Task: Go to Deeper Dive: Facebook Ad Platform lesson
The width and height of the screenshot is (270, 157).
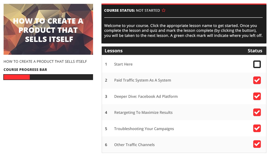Action: (x=146, y=97)
